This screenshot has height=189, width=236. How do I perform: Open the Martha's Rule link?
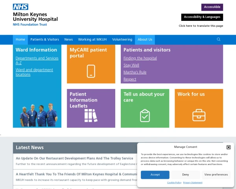pyautogui.click(x=135, y=72)
